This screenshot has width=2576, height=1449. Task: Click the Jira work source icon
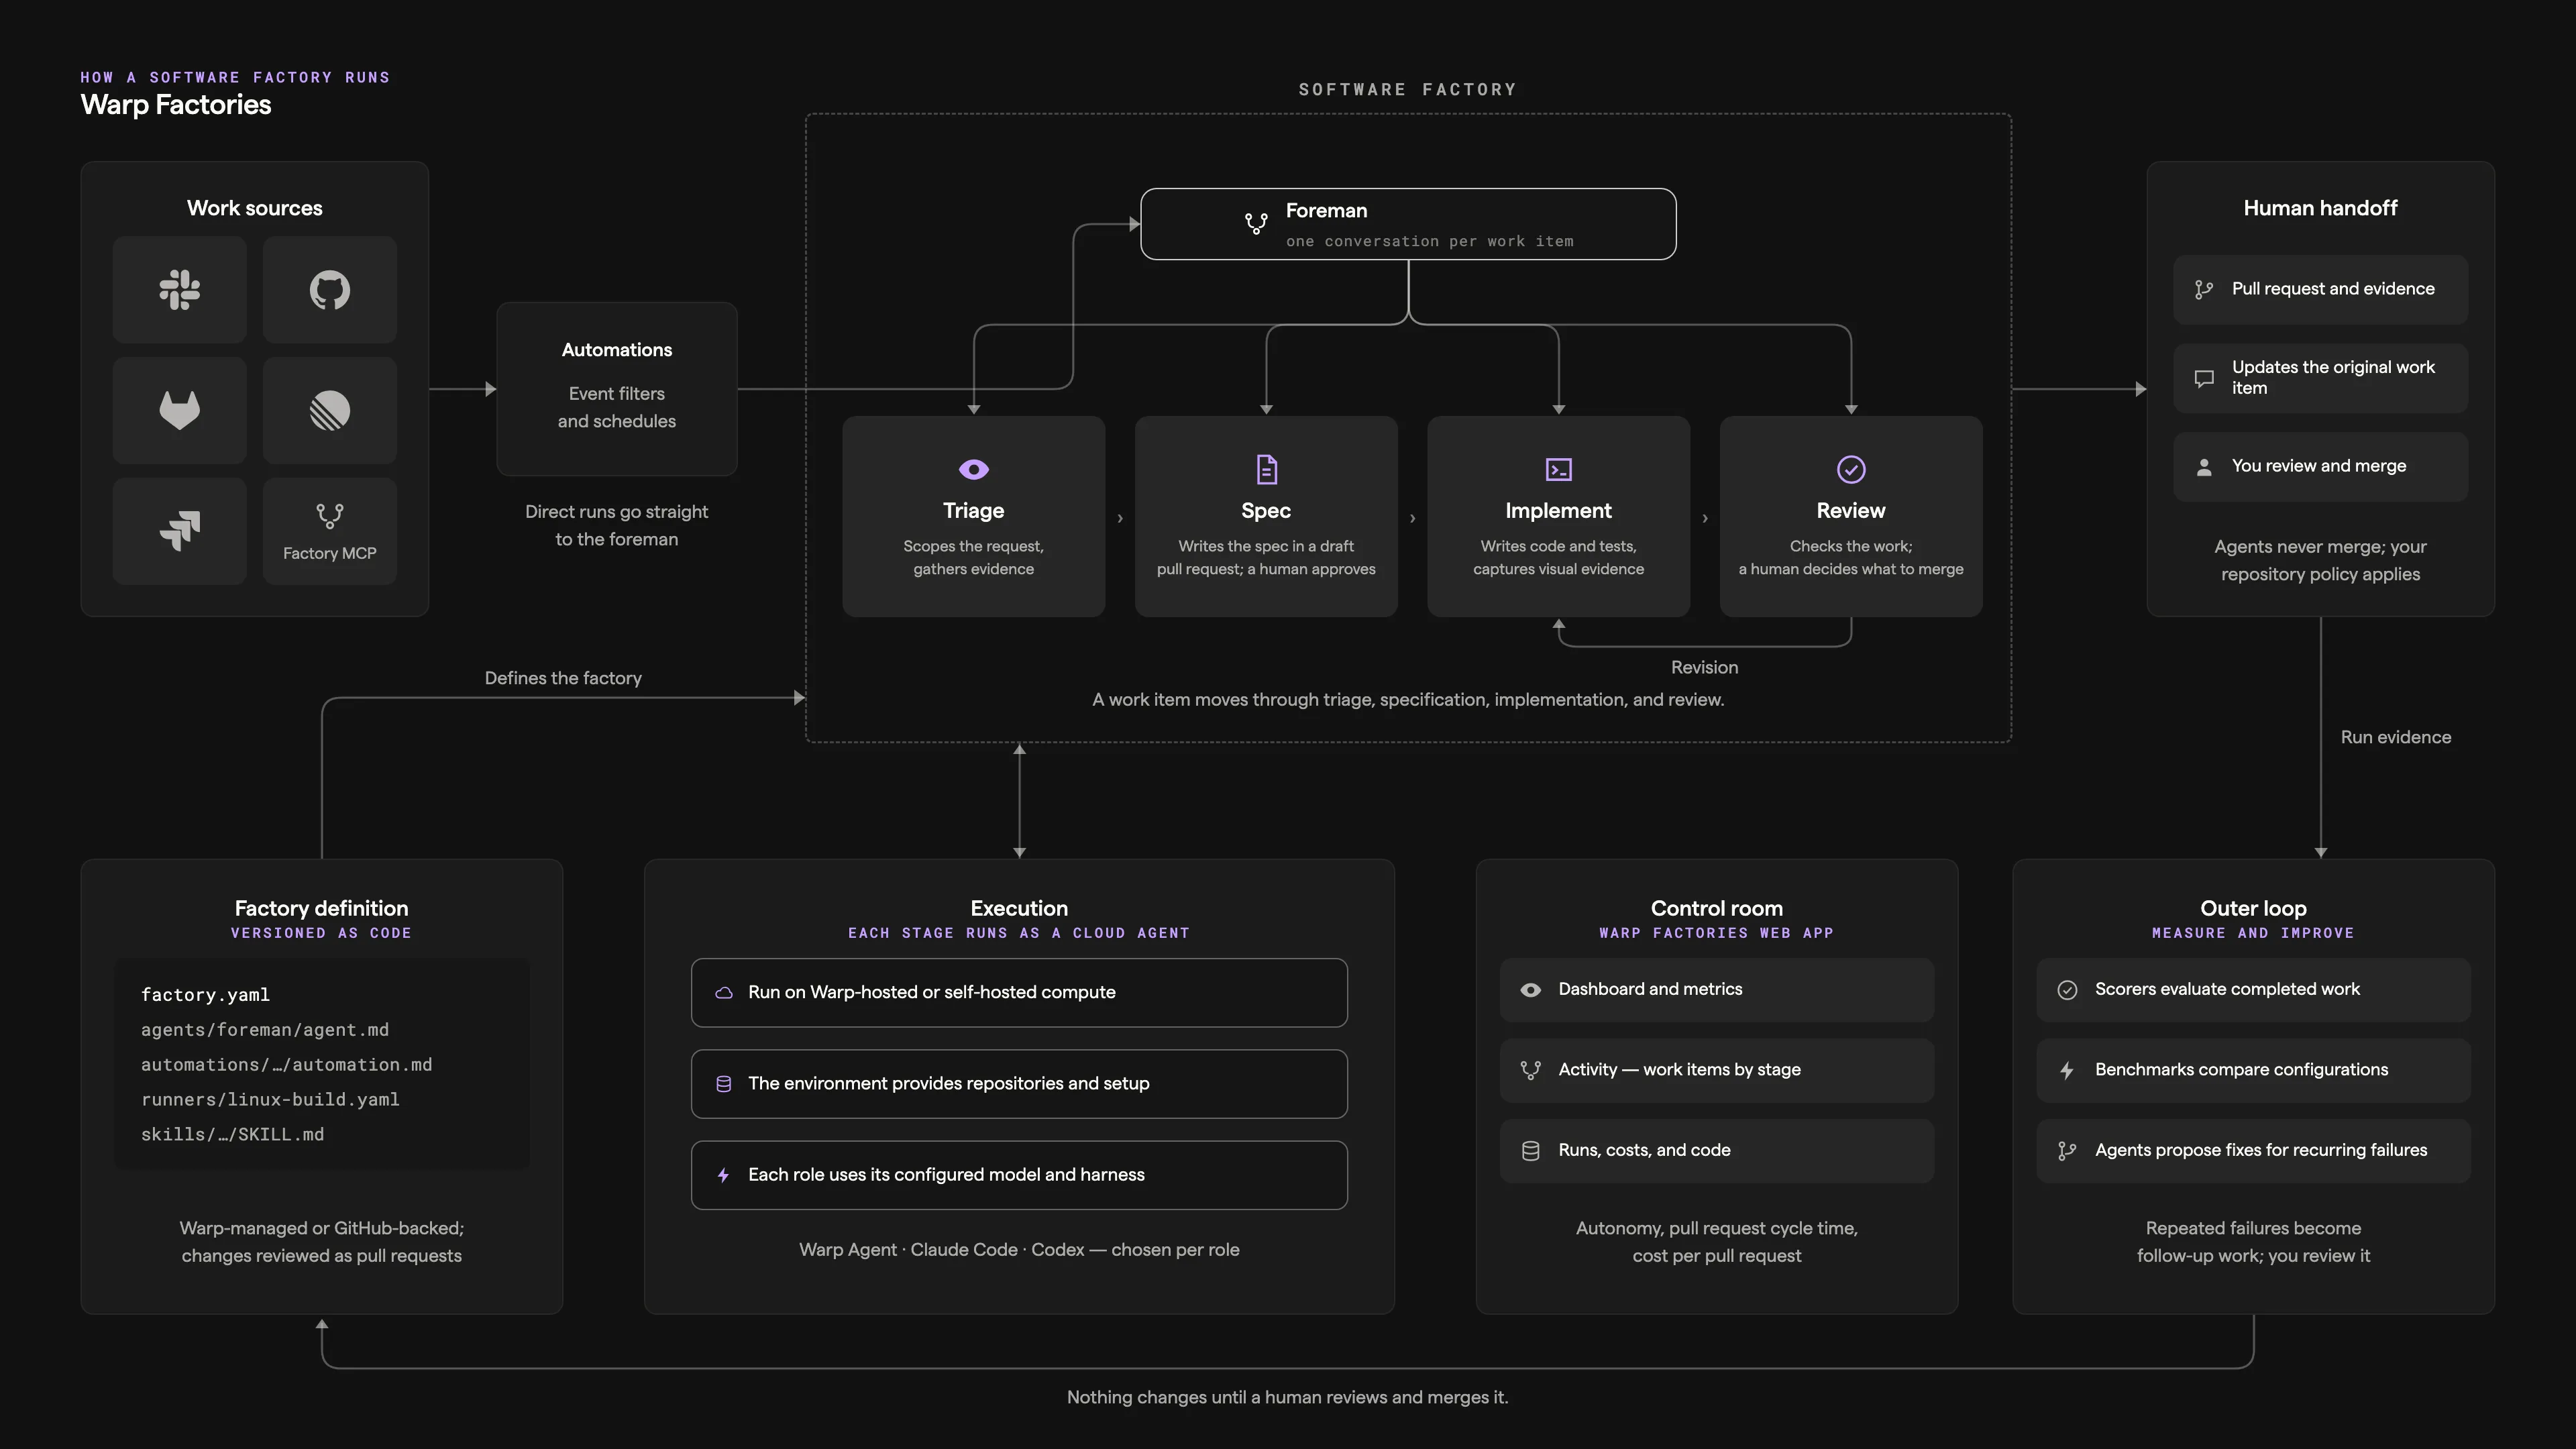[180, 531]
